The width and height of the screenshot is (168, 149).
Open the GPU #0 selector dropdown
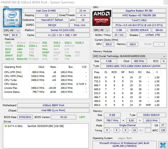tap(101, 30)
